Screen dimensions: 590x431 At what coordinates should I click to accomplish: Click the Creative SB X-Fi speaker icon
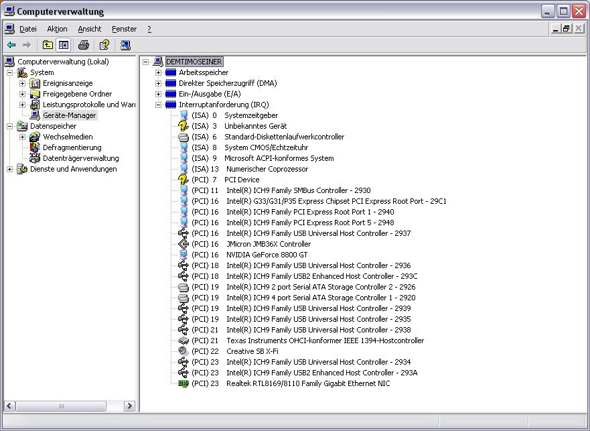tap(183, 351)
